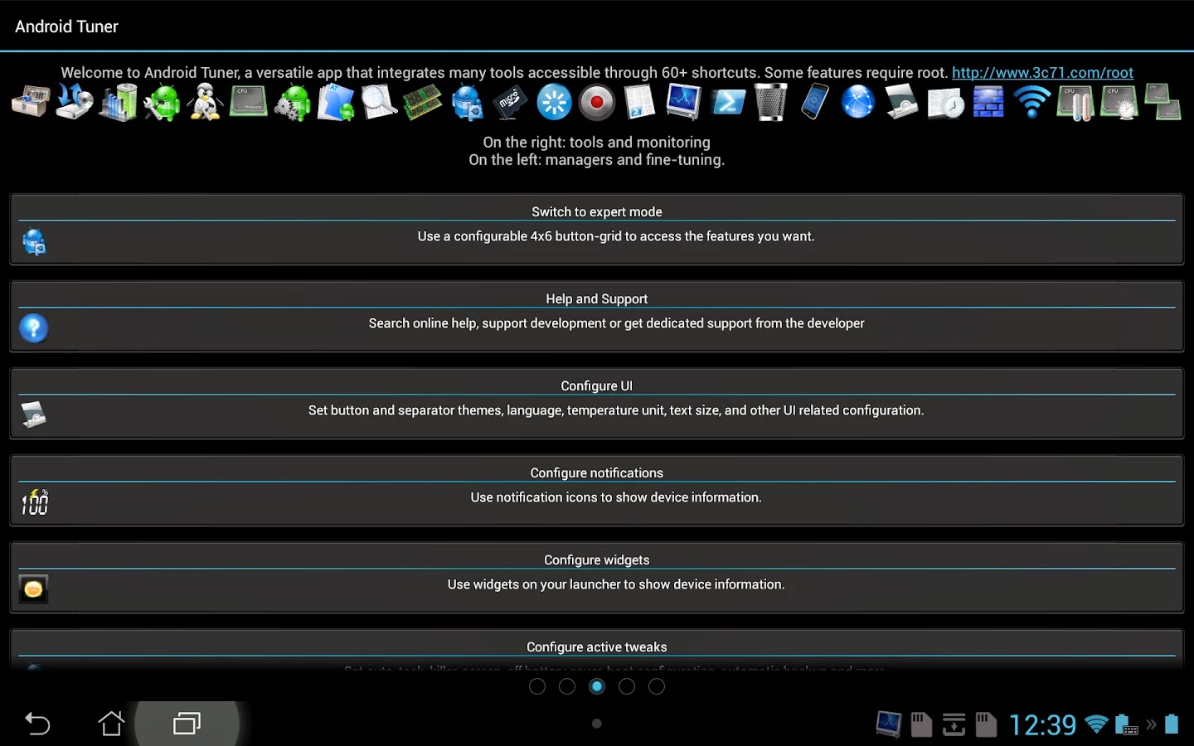Open the http://www.3c71.com/root link

[x=1042, y=73]
